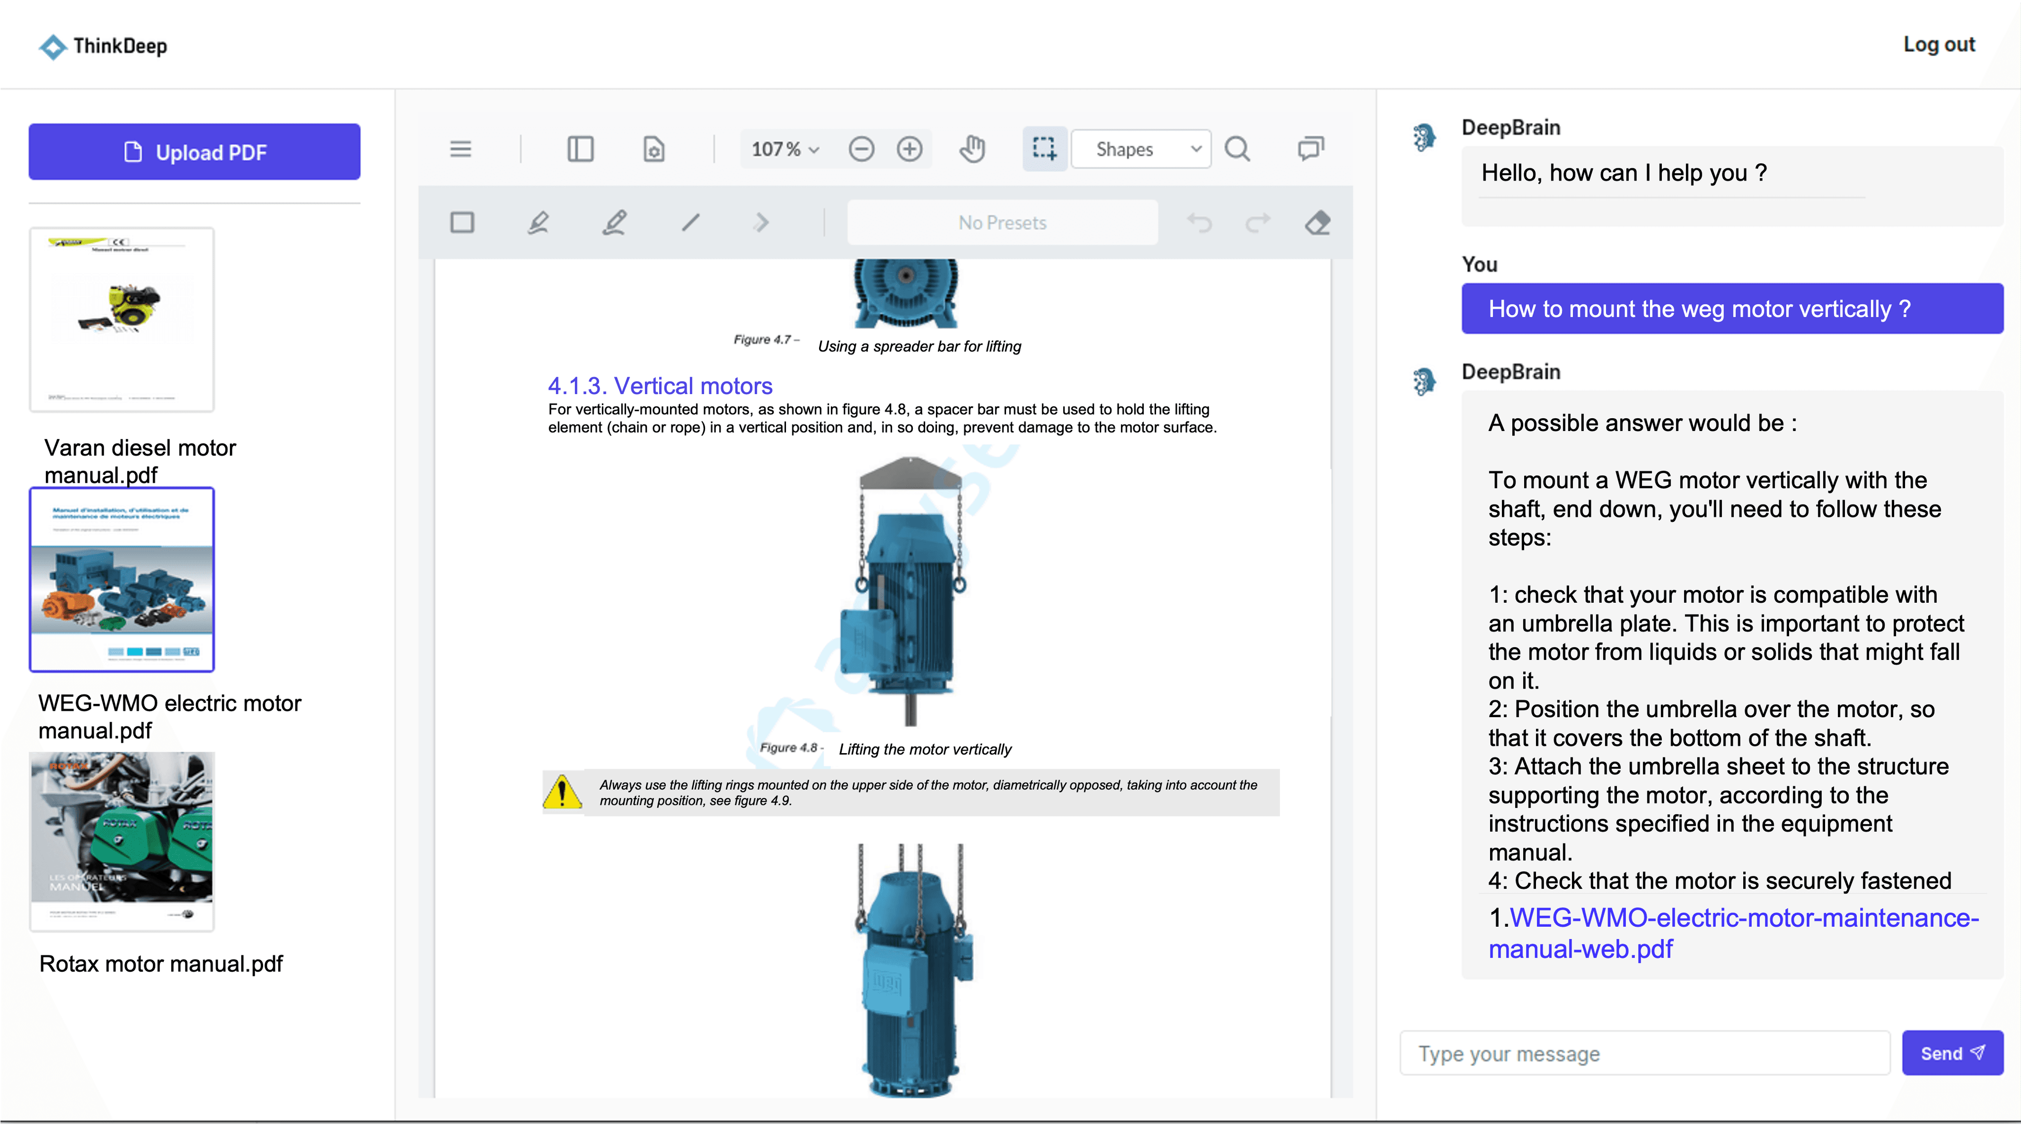
Task: Select the freehand highlighter tool
Action: (537, 222)
